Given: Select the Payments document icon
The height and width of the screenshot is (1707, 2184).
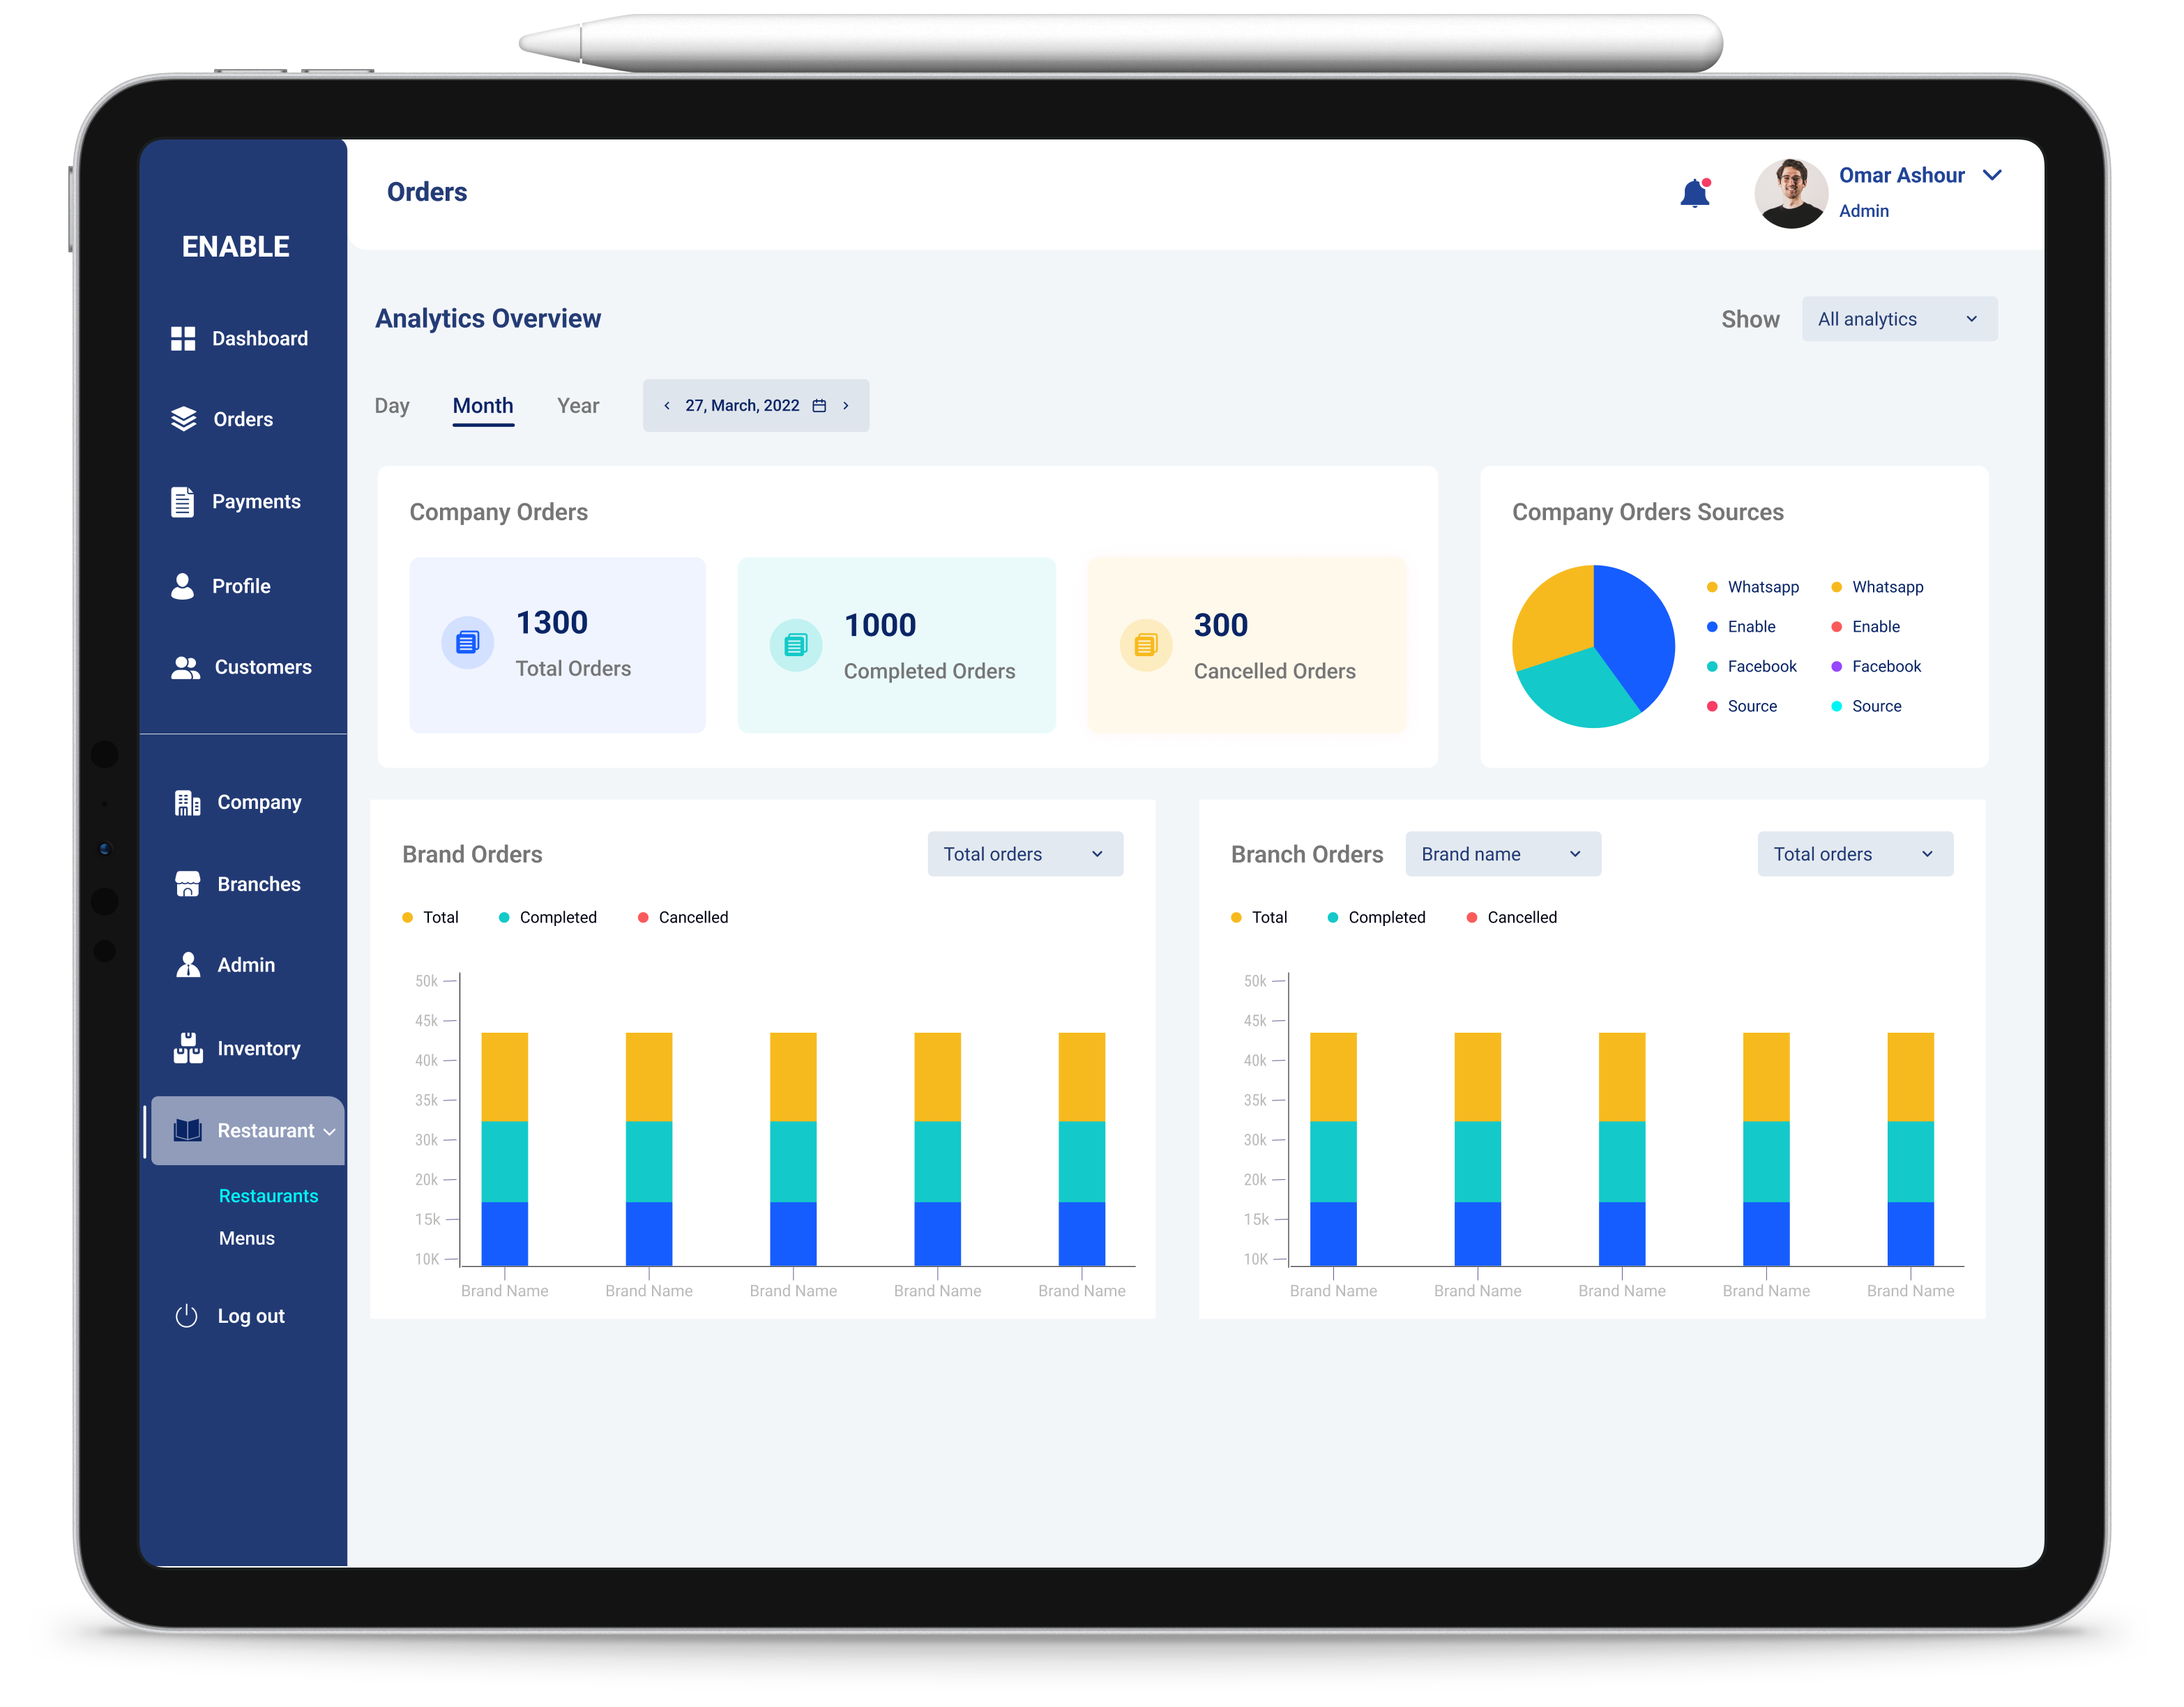Looking at the screenshot, I should tap(182, 502).
